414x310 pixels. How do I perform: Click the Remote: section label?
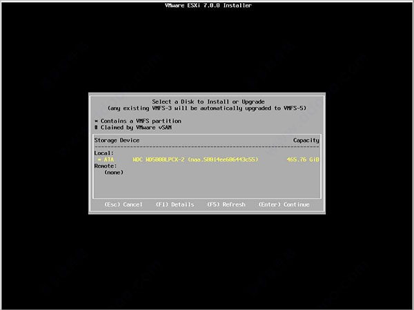tap(105, 166)
